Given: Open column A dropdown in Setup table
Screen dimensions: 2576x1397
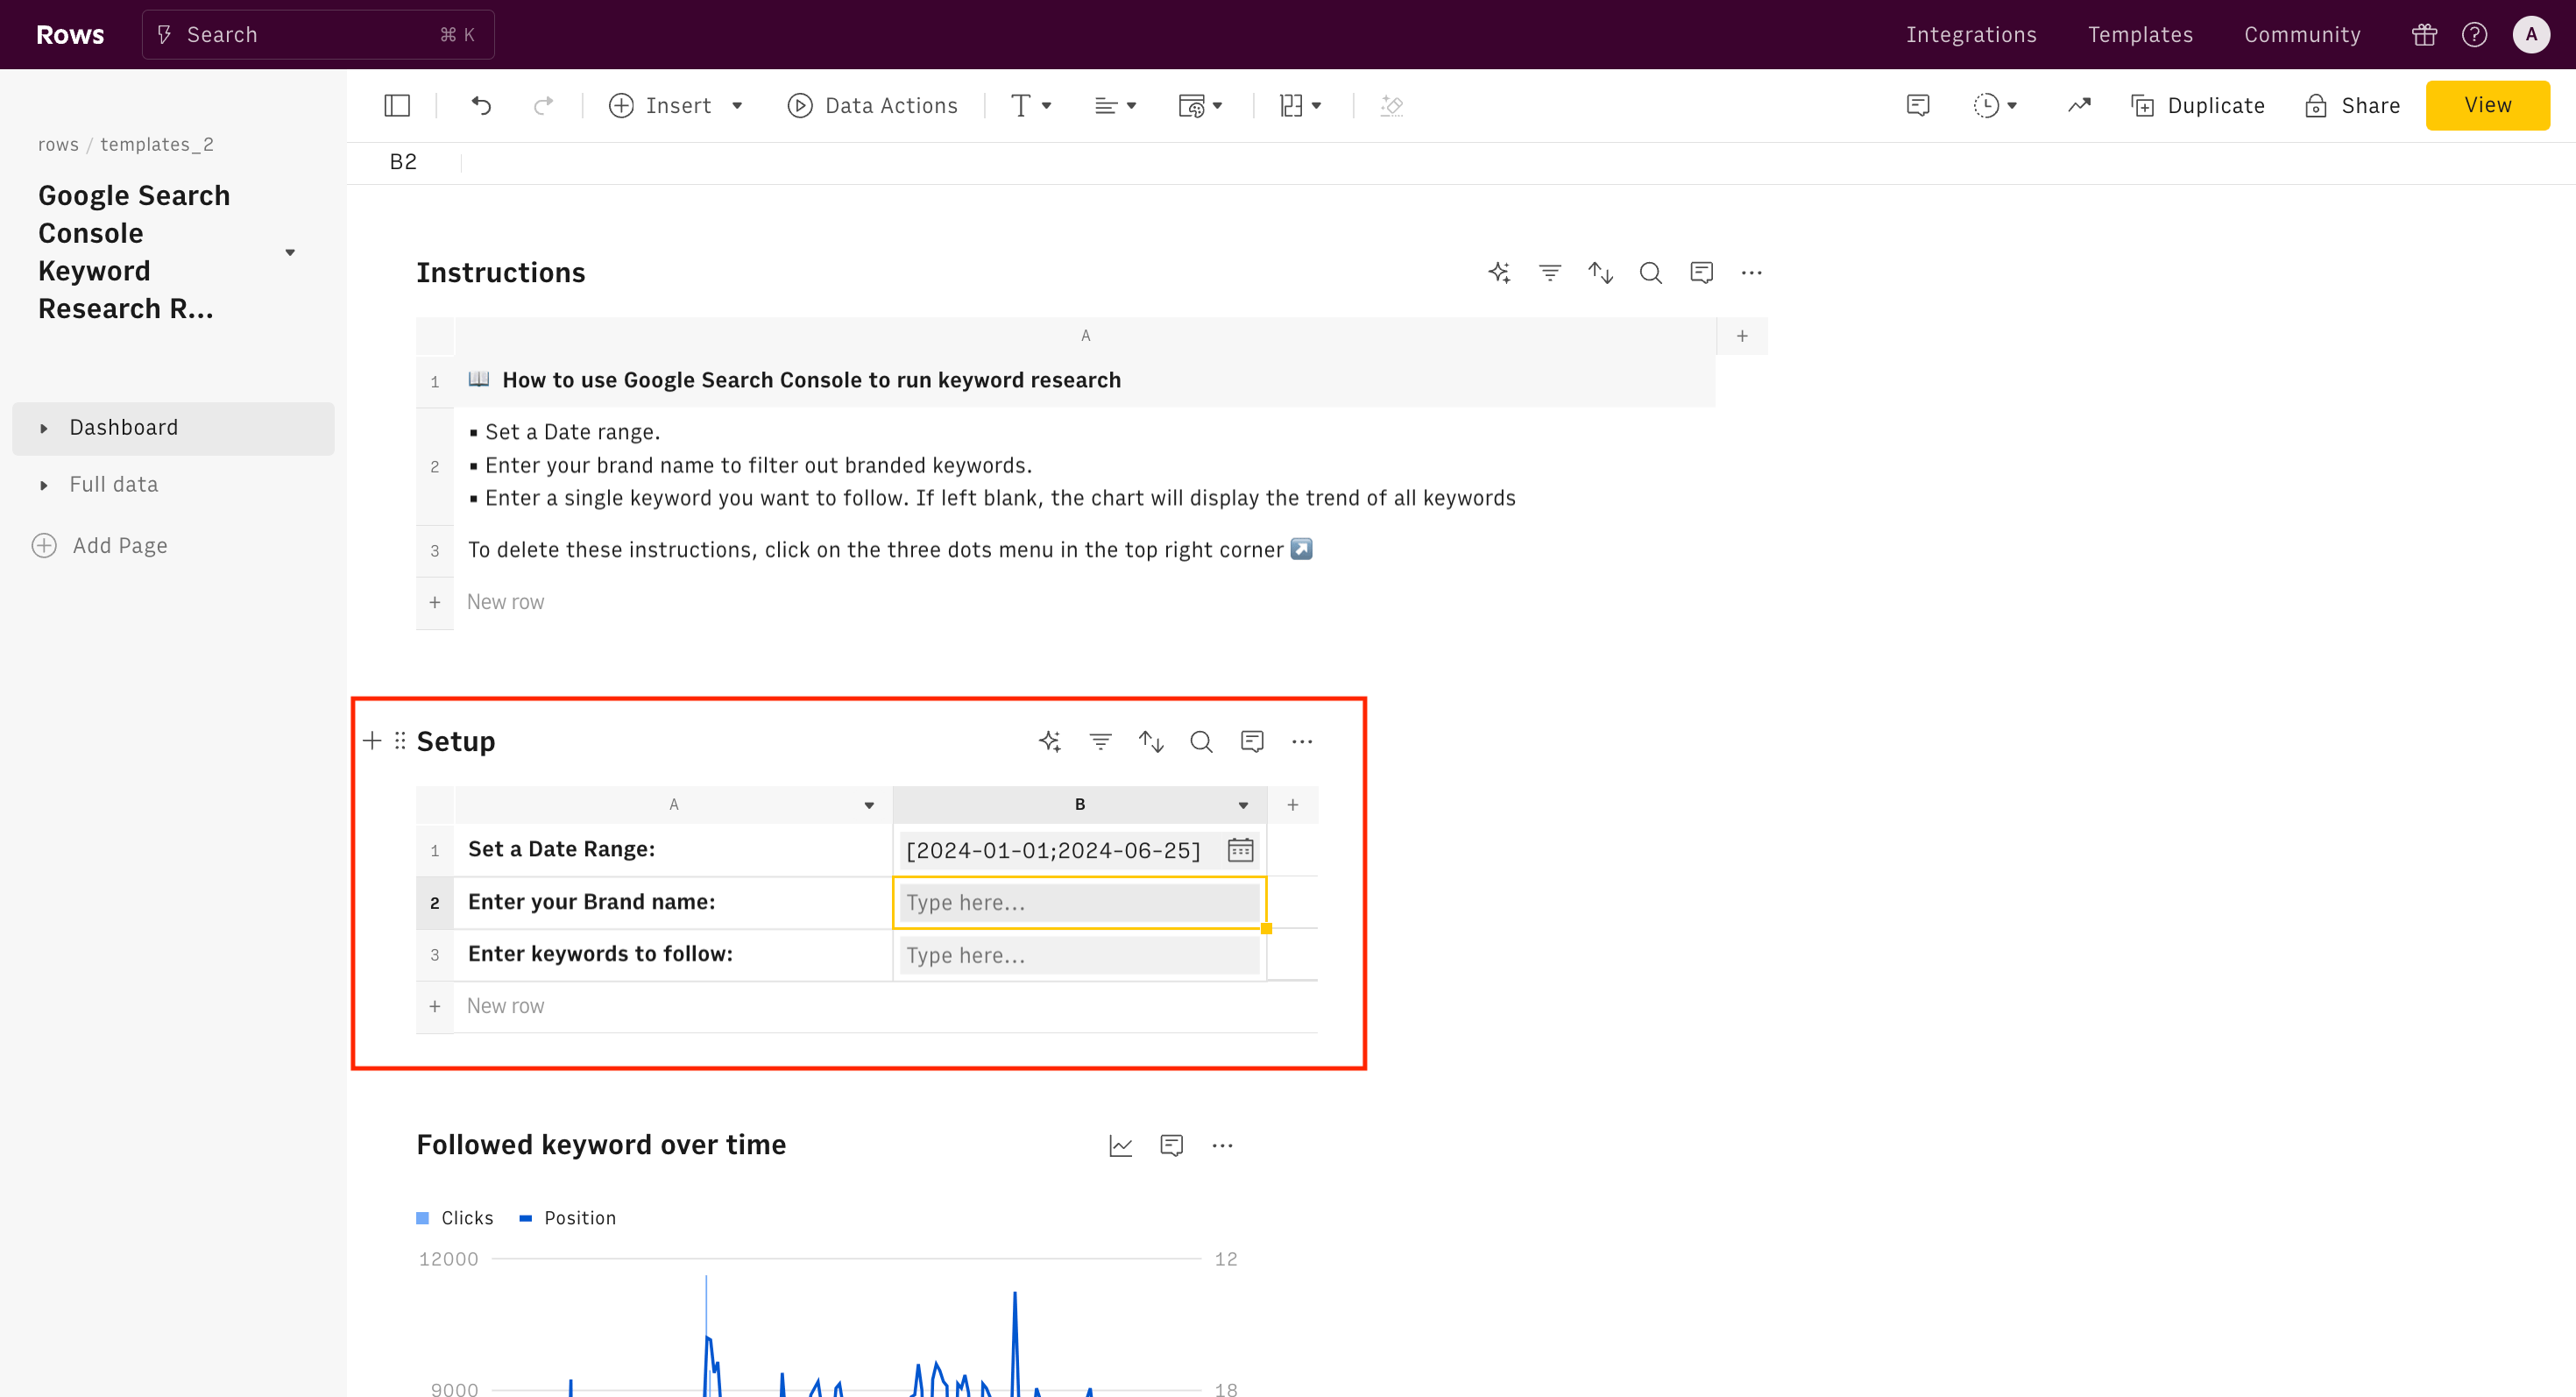Looking at the screenshot, I should (x=869, y=806).
